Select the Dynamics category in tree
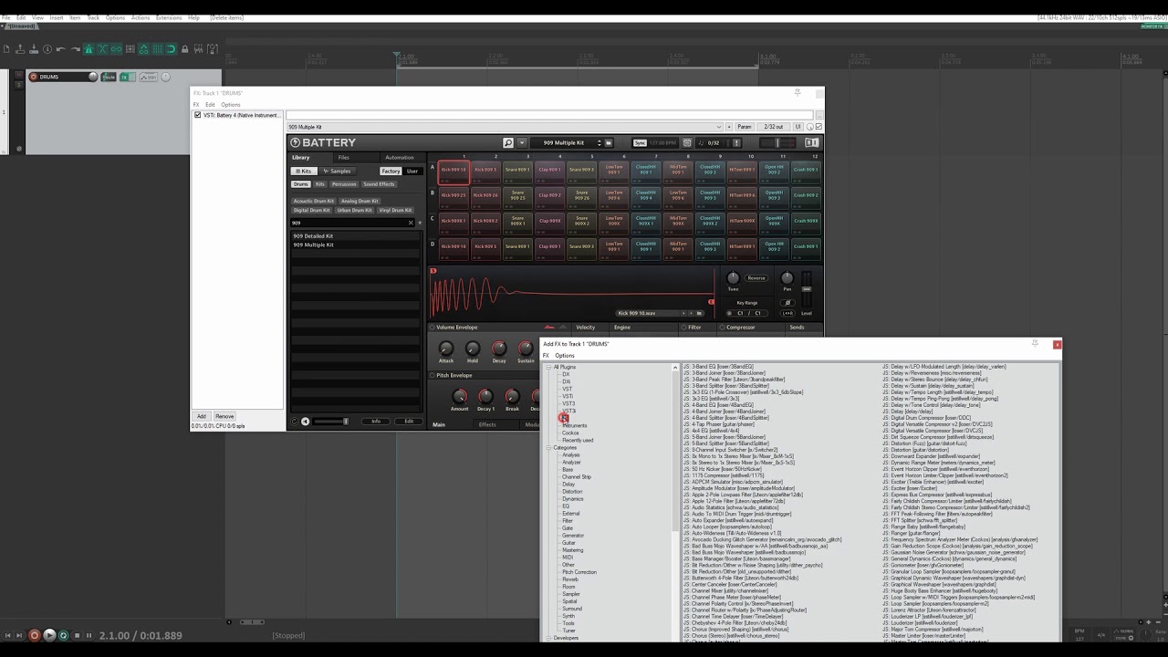1168x657 pixels. [x=572, y=498]
